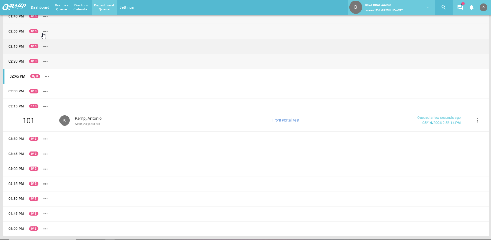The width and height of the screenshot is (491, 240).
Task: Expand options for the 04:00 PM slot
Action: (x=46, y=169)
